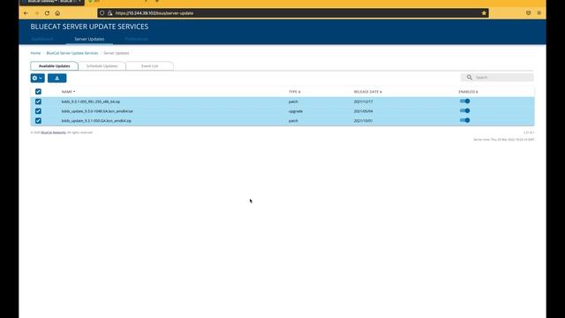
Task: Uncheck the bdds REL-250 x86_64 zip row
Action: (x=38, y=102)
